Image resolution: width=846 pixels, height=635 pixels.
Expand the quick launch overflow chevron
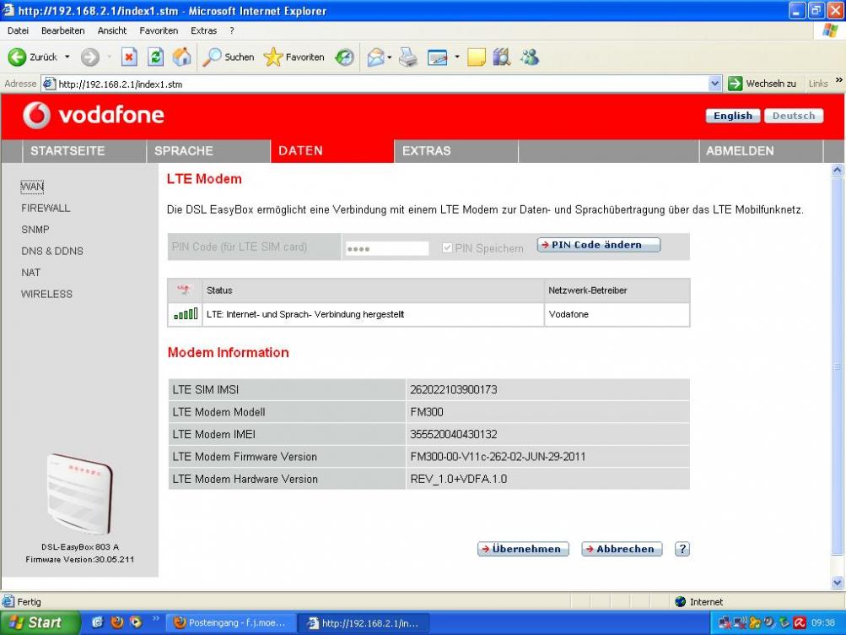coord(155,618)
